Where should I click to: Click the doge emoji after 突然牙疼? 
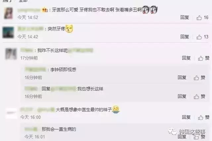pyautogui.click(x=69, y=29)
